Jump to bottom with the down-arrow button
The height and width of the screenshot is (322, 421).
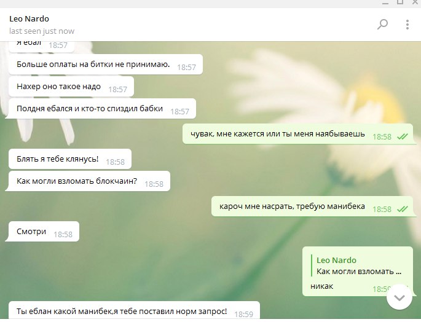399,297
